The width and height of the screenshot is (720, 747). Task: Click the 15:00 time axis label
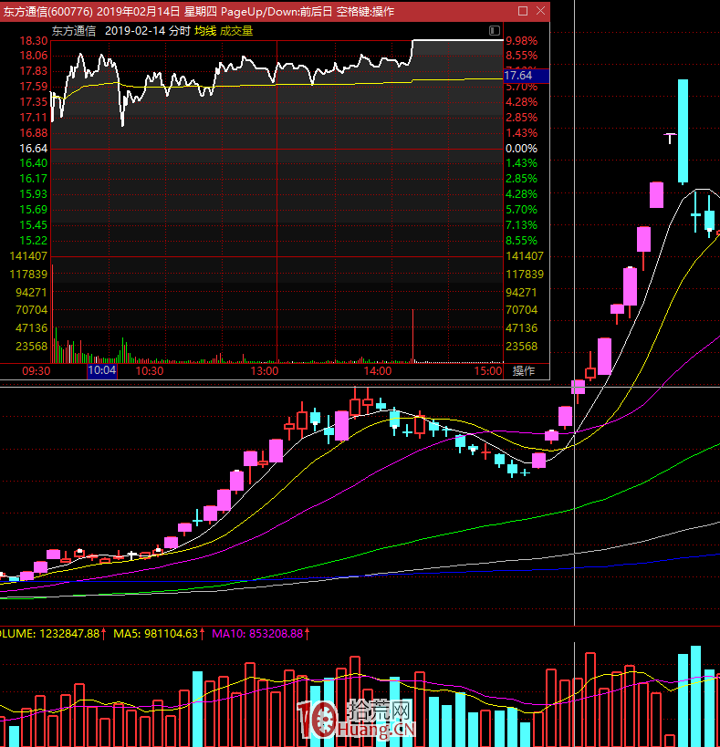point(488,370)
